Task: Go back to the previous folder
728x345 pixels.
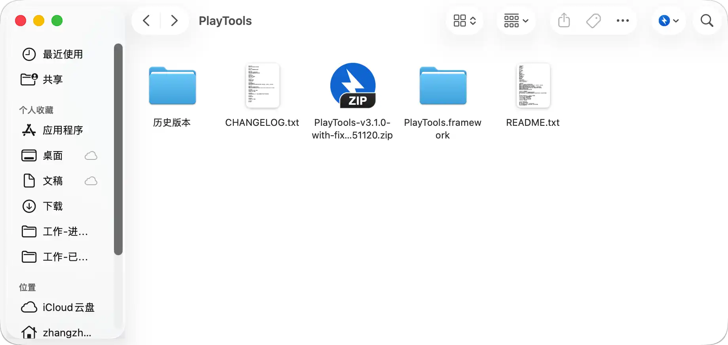Action: tap(146, 21)
